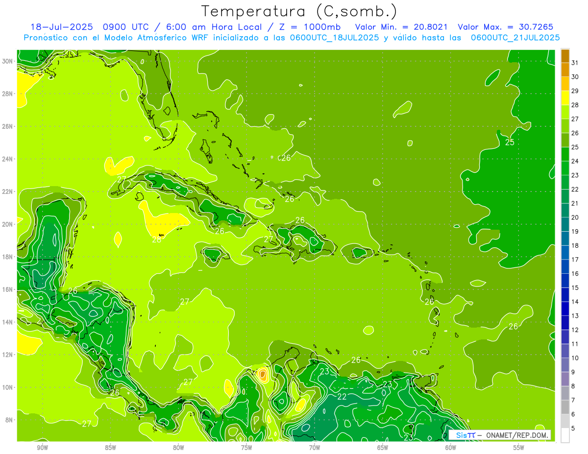
Task: Click the "Temperatura (C,somb.)" title
Action: click(x=299, y=11)
